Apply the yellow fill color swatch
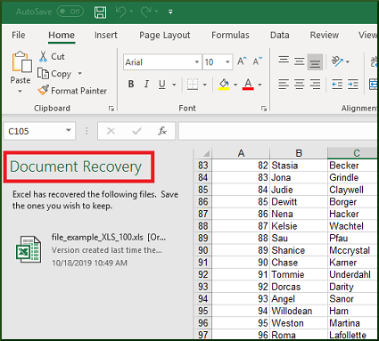379x341 pixels. [224, 85]
